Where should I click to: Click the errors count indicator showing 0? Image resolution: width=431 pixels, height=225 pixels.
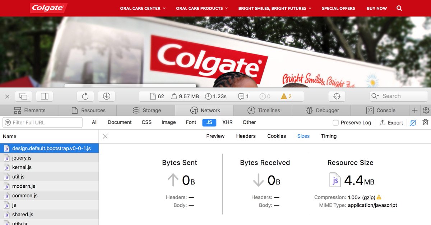[265, 96]
